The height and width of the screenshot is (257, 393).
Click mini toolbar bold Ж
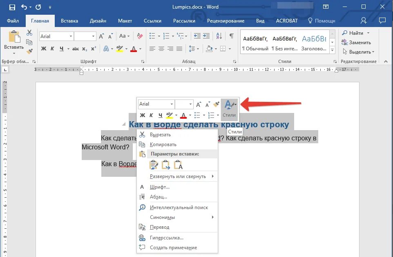tap(142, 115)
